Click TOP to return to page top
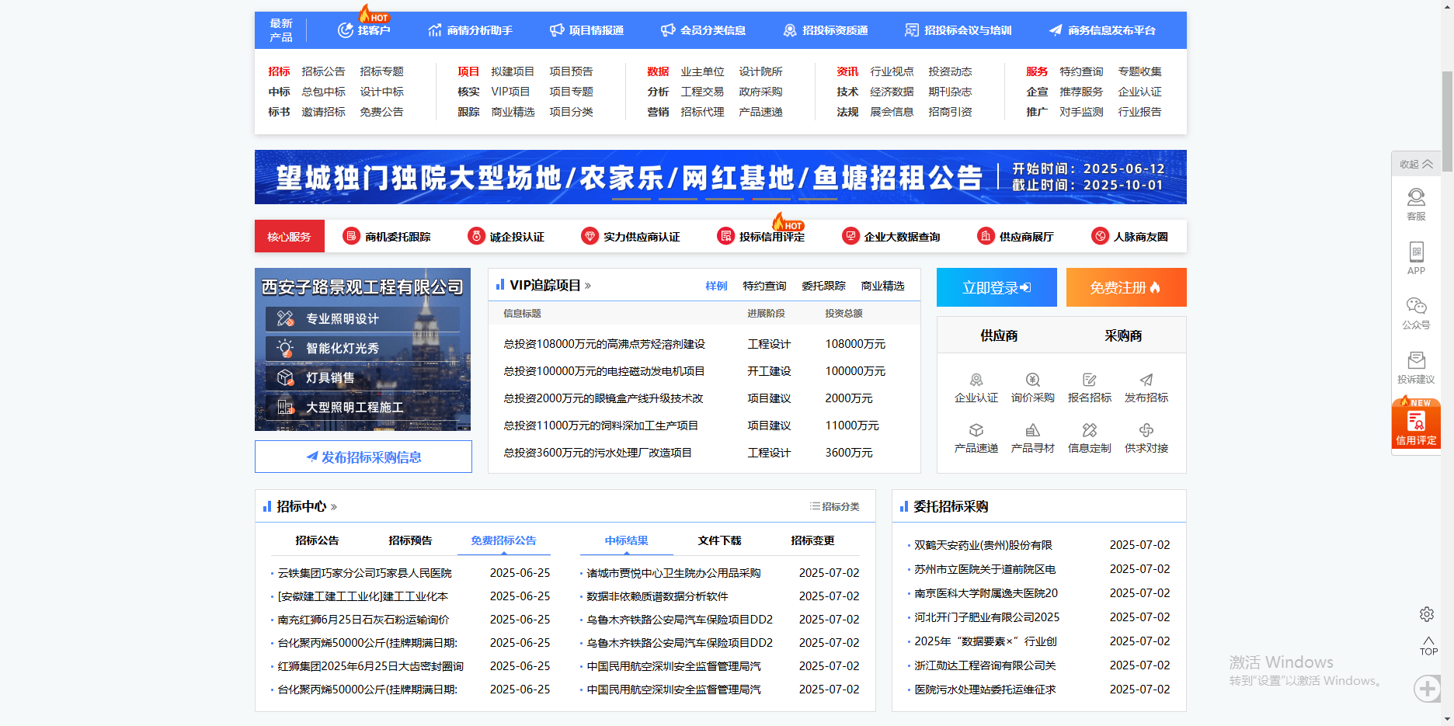Screen dimensions: 1454x726 [x=1428, y=646]
